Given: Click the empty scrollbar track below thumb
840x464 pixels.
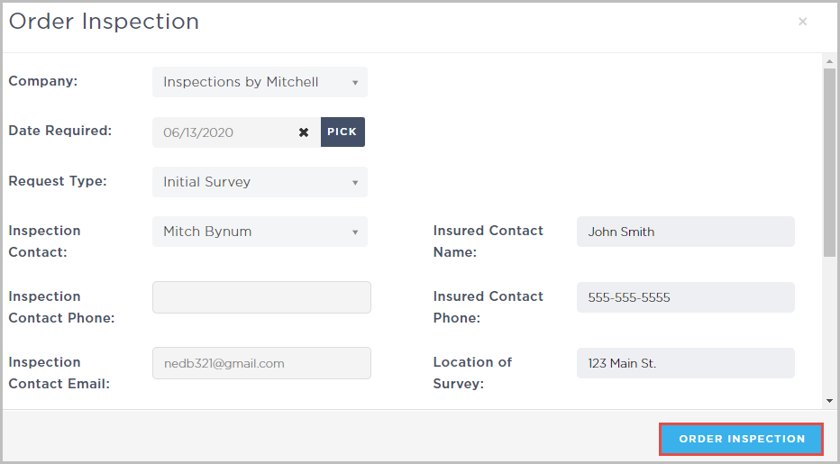Looking at the screenshot, I should point(829,324).
